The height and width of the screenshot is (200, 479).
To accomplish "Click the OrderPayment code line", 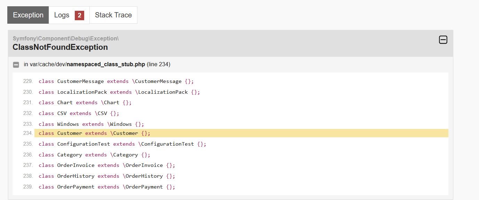I will pyautogui.click(x=107, y=187).
